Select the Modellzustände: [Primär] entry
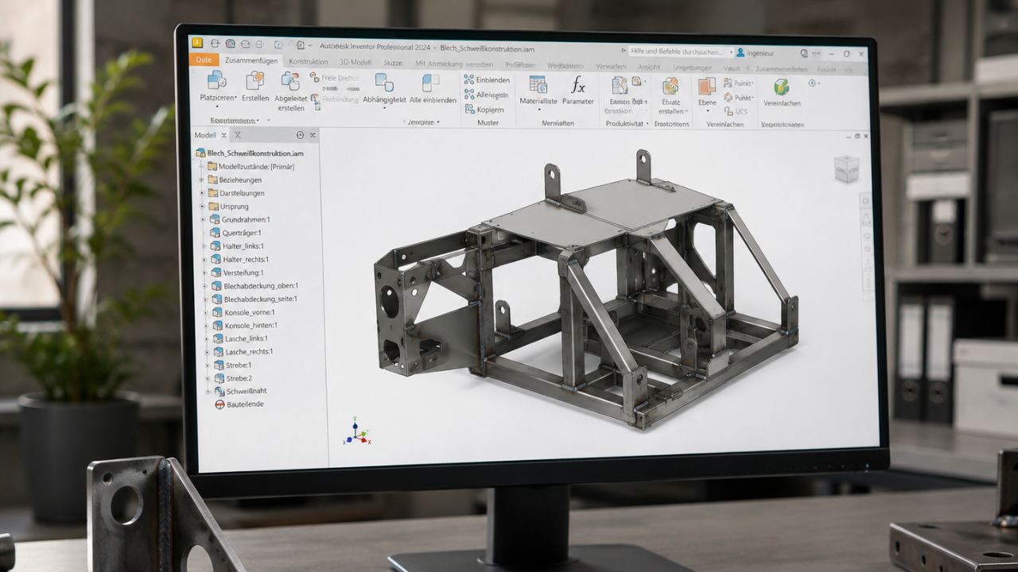 tap(251, 167)
